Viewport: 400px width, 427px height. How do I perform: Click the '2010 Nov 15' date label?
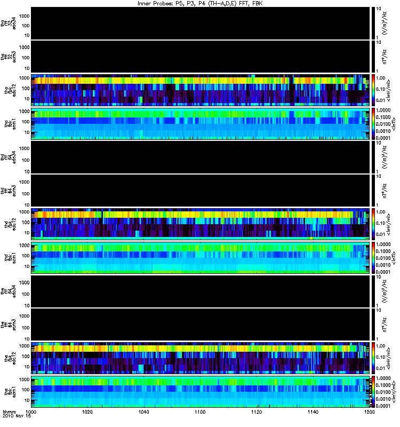click(17, 416)
